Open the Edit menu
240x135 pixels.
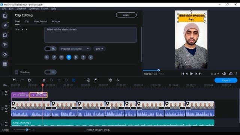pyautogui.click(x=11, y=9)
